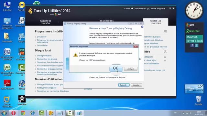Click Nettoyer Windows et des programmes link
207x116 pixels.
click(x=50, y=84)
